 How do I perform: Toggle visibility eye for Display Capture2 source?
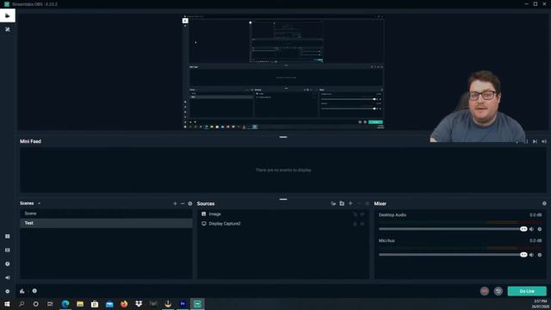click(x=362, y=224)
